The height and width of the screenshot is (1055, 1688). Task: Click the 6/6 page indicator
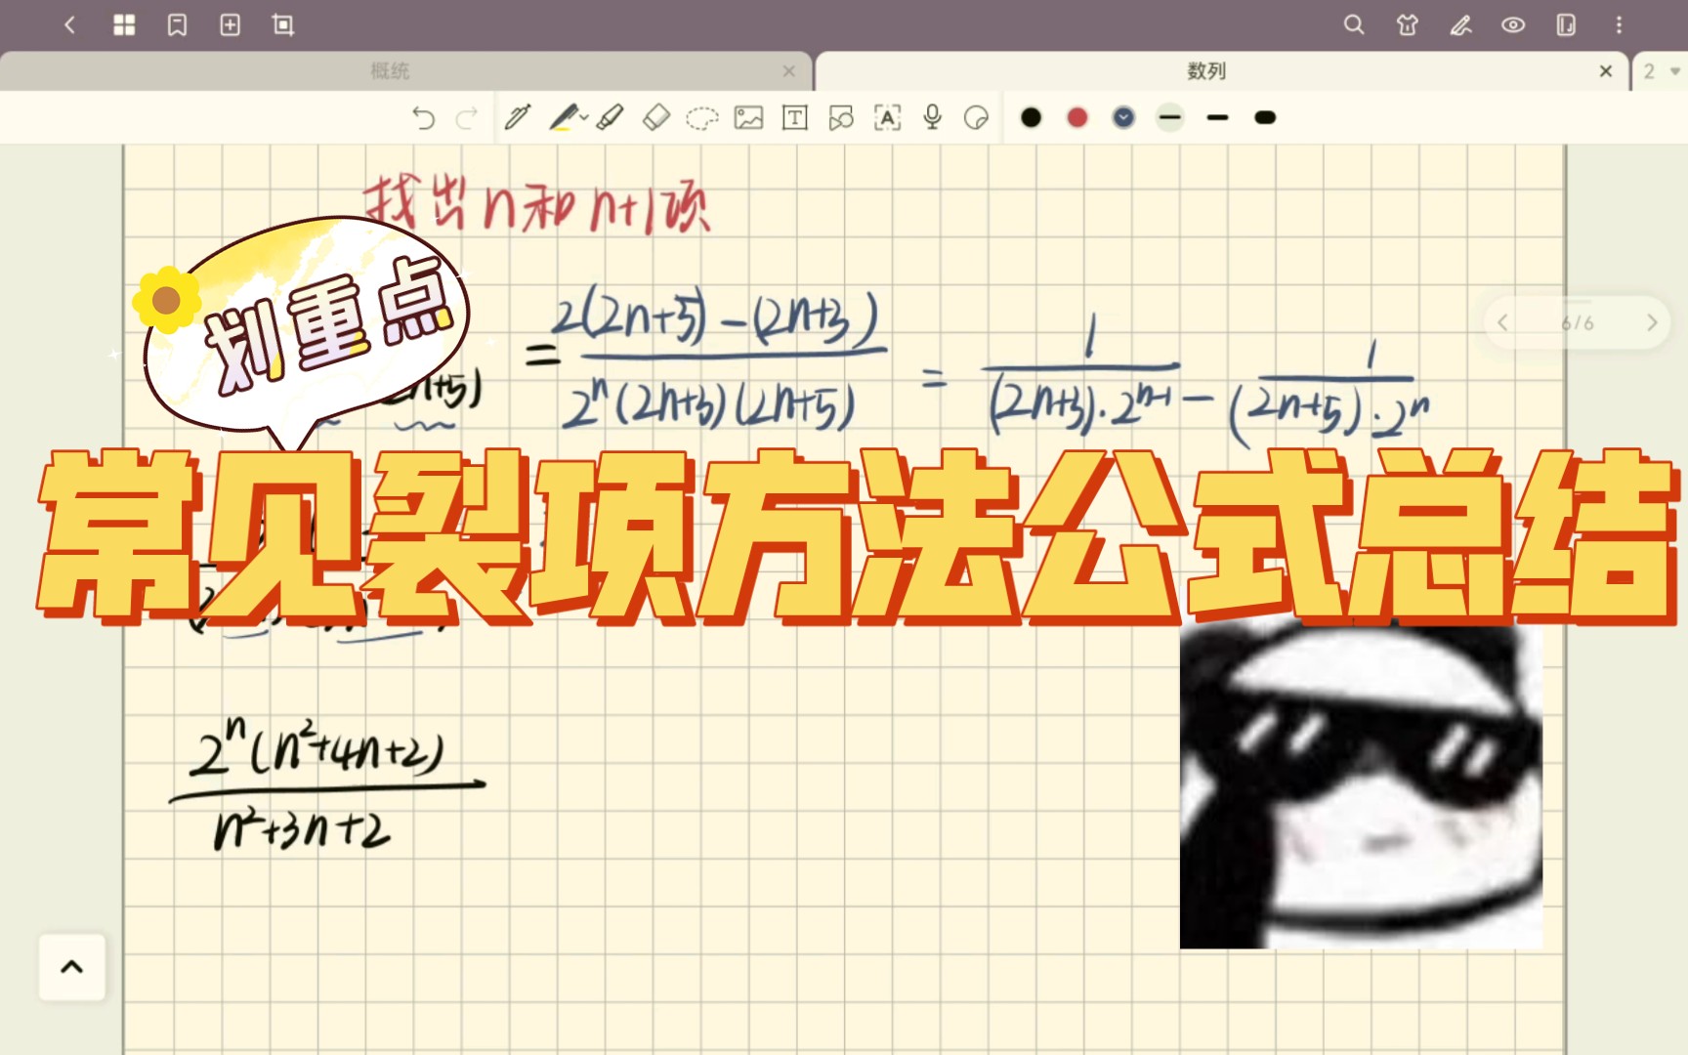tap(1578, 323)
